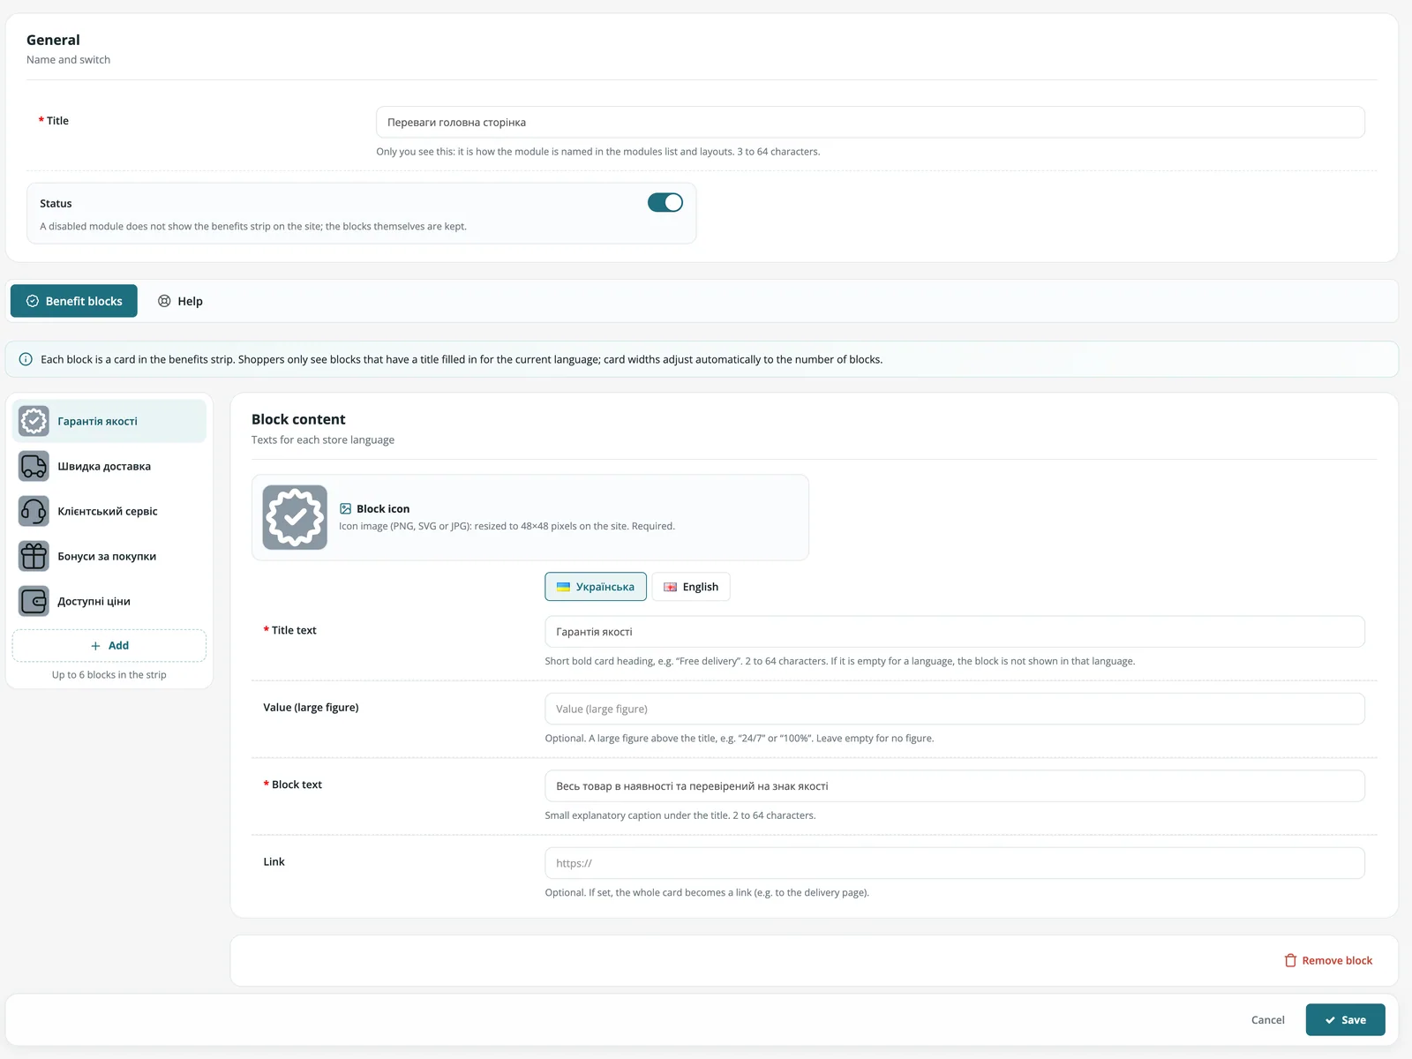Select the Гарантія якості block label
The image size is (1412, 1059).
pos(97,422)
